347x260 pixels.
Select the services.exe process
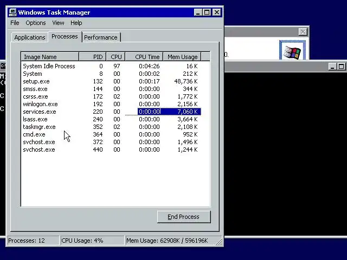[111, 112]
